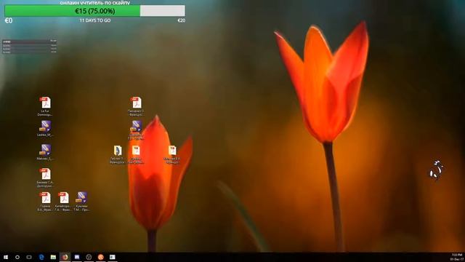This screenshot has height=262, width=465.
Task: Open the grey three-spoke circle taskbar app
Action: tap(89, 257)
